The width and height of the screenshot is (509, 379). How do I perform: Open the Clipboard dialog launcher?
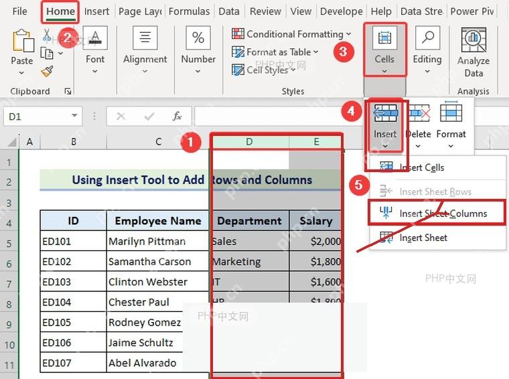[68, 92]
